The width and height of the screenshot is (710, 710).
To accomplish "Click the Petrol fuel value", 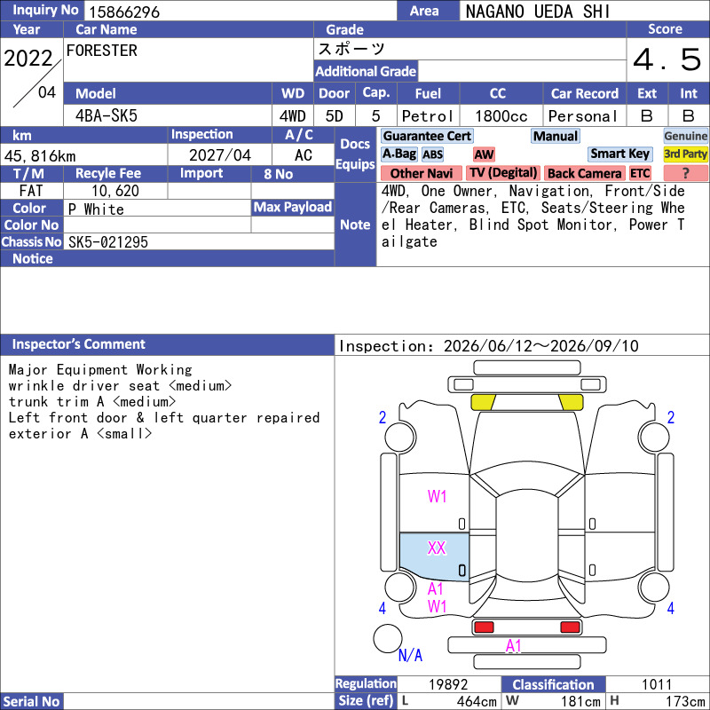I will 428,116.
